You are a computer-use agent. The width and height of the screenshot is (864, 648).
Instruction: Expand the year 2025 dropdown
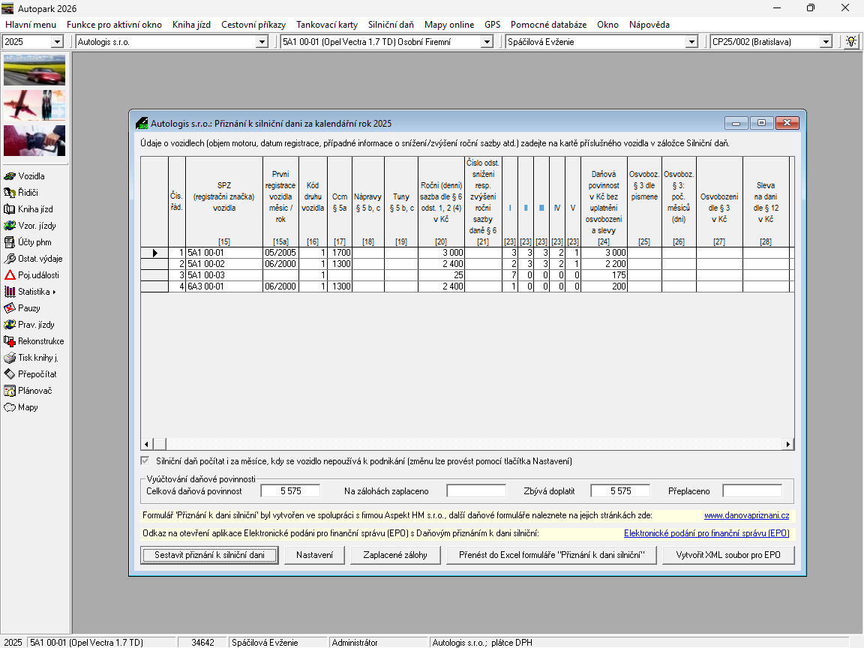point(57,42)
